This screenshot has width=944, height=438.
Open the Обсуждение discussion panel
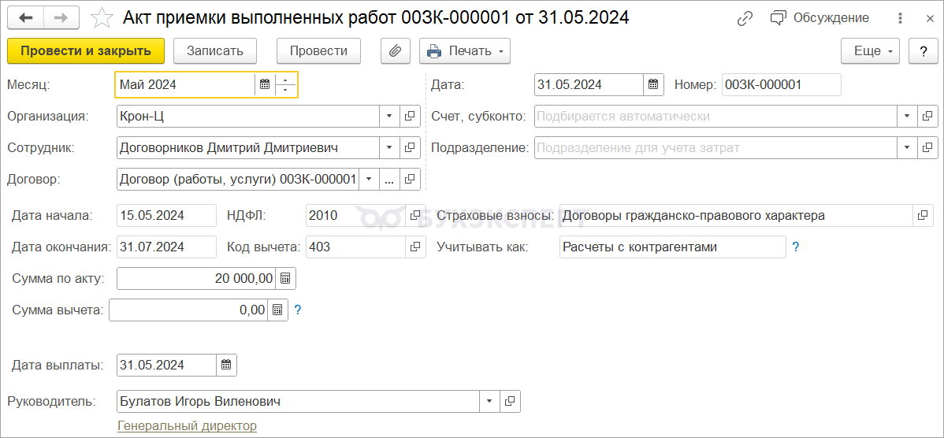(x=819, y=18)
